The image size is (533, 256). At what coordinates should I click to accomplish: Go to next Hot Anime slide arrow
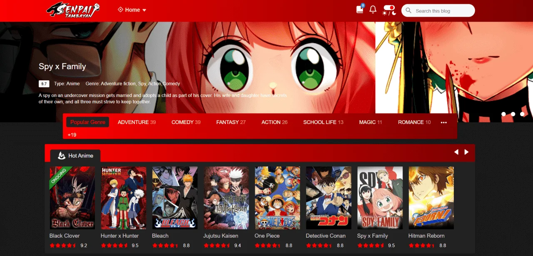click(466, 152)
